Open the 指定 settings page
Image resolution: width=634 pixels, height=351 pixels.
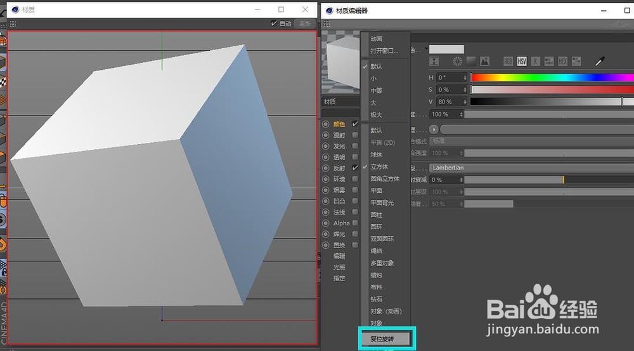coord(339,278)
